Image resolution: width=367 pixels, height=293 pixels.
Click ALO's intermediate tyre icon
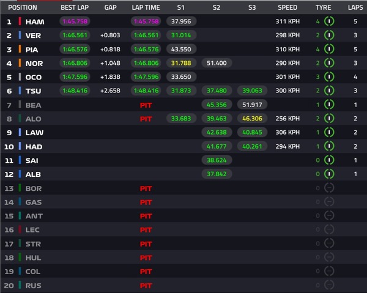point(329,119)
